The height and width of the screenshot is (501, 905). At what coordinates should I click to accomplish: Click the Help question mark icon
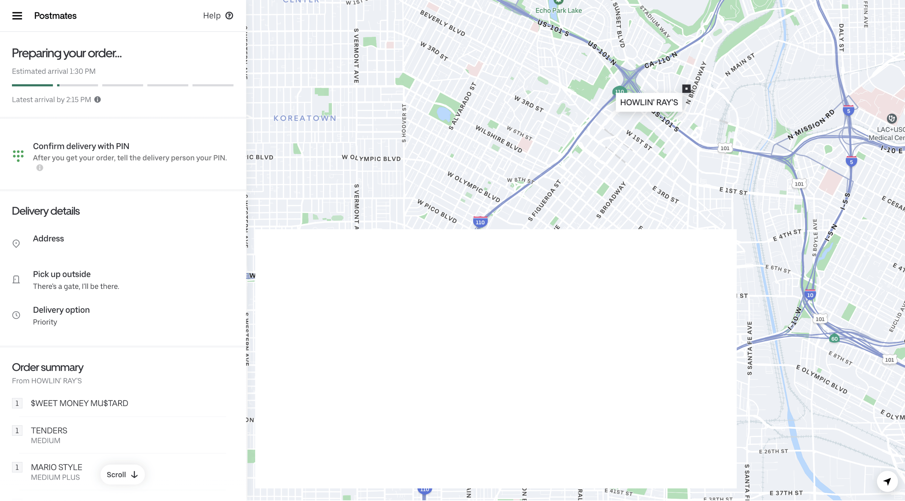(229, 16)
